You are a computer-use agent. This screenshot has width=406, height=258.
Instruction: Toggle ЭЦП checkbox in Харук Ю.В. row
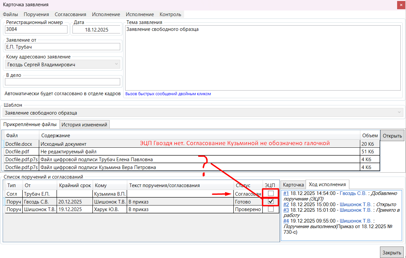click(x=271, y=209)
